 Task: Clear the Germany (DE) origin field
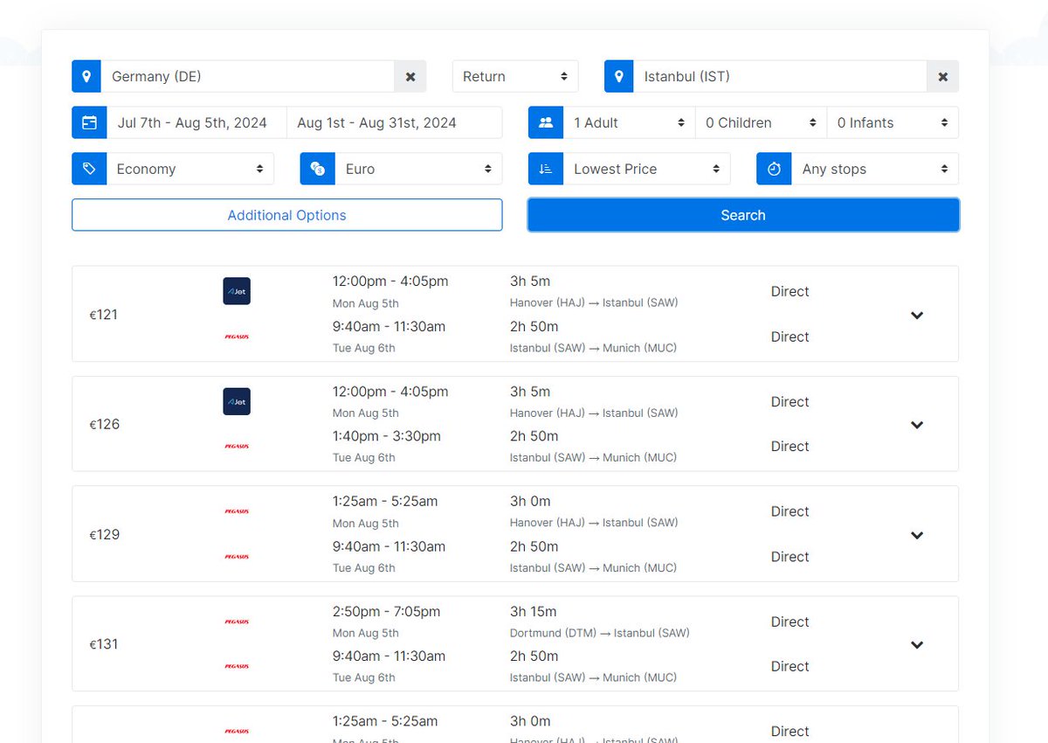pos(410,77)
